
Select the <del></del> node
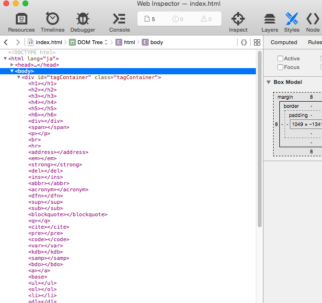[x=46, y=171]
